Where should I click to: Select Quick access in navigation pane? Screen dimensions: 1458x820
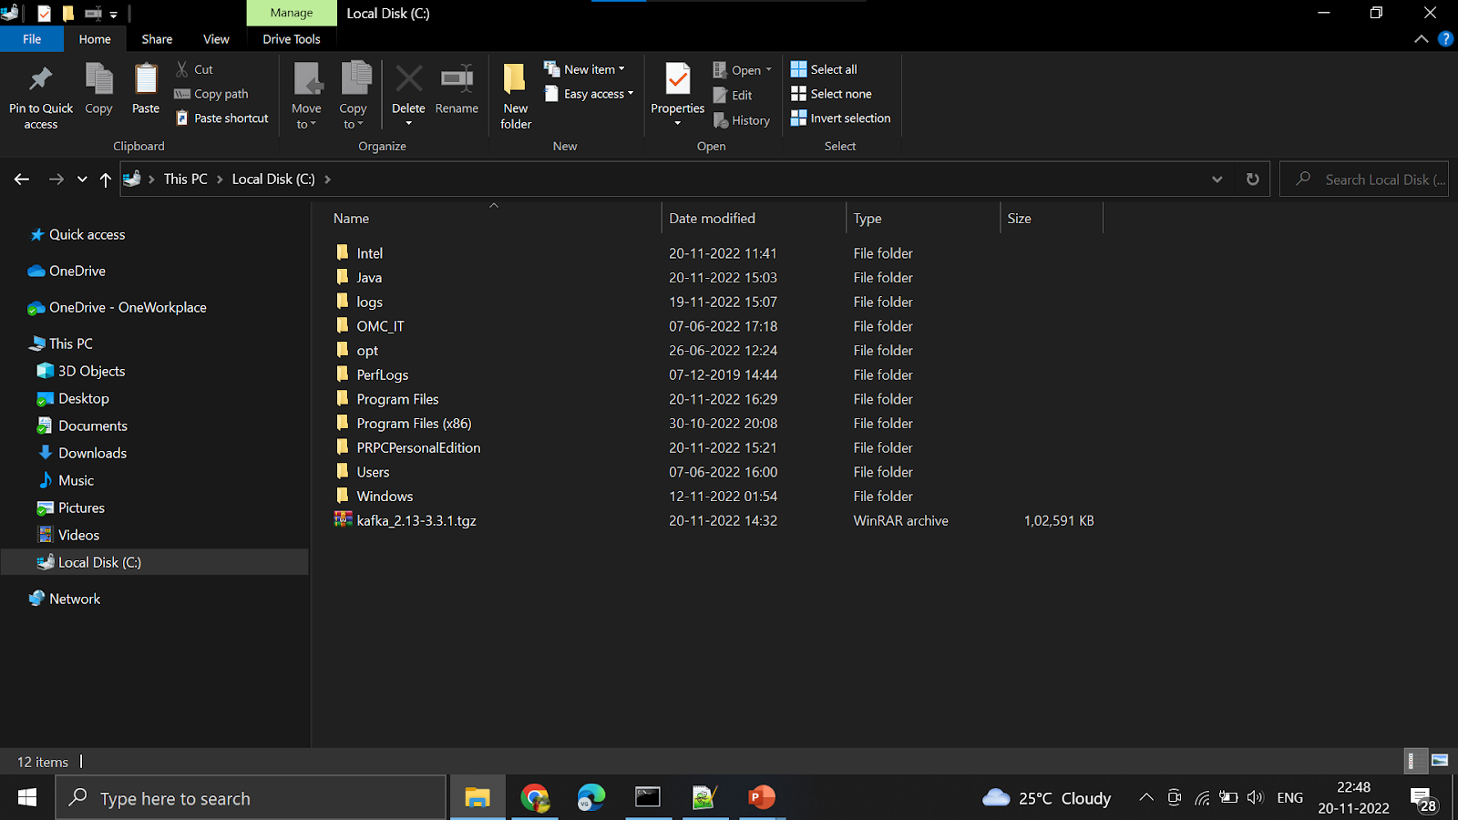click(87, 235)
